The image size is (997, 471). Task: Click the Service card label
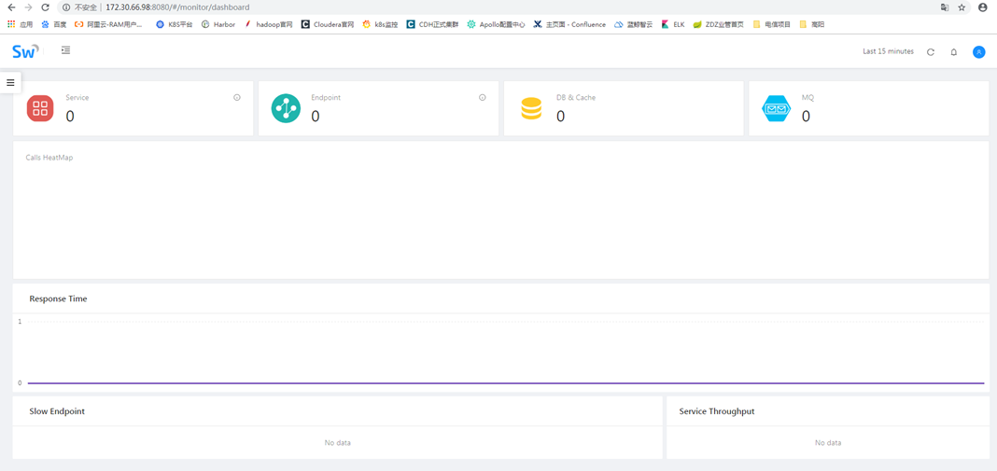pyautogui.click(x=77, y=98)
